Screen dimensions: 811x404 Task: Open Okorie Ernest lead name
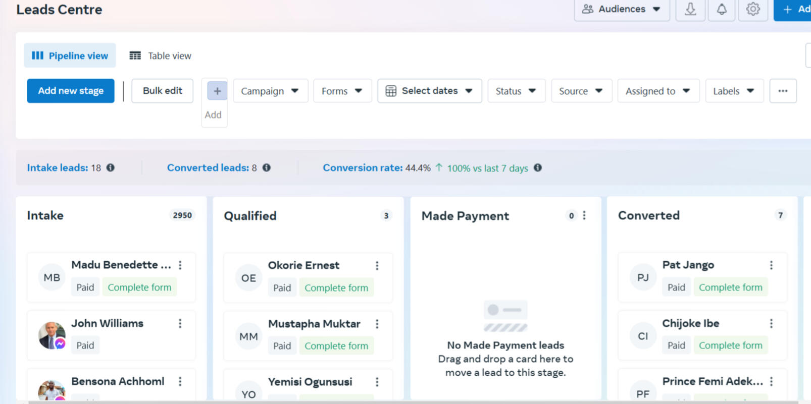point(303,265)
